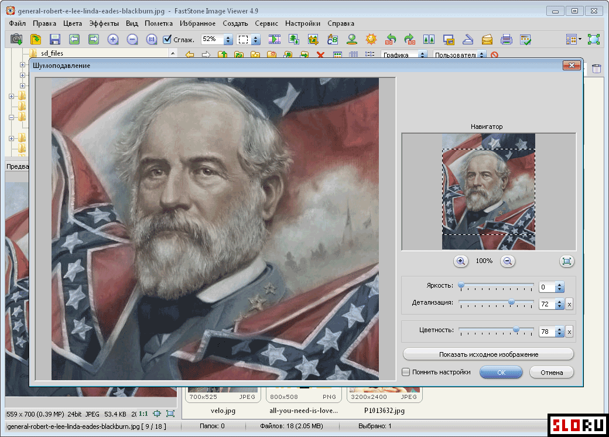Screen dimensions: 609x437
Task: Compare selected images side by side
Action: point(429,39)
